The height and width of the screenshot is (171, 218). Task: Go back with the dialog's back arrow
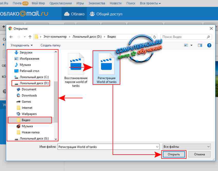11,37
